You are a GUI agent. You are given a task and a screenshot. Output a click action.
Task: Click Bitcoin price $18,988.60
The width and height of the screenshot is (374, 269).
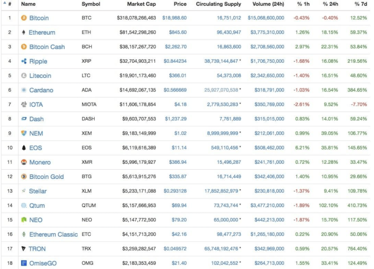click(x=174, y=18)
